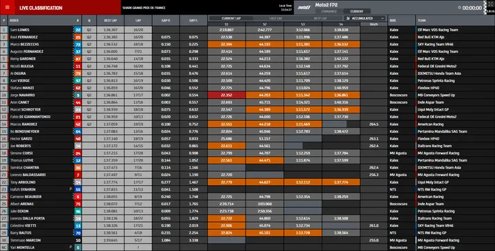
Task: Click the blue number 22 badge for Sam Lowes
Action: pyautogui.click(x=78, y=30)
